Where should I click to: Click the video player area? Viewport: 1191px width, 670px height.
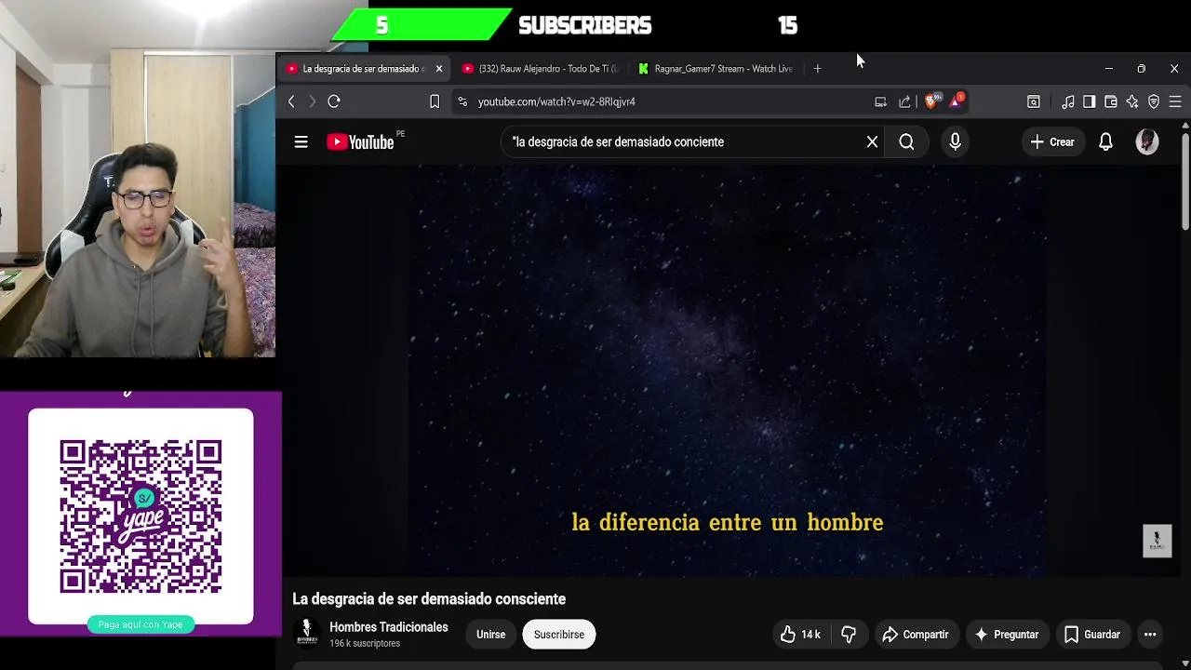(x=728, y=372)
